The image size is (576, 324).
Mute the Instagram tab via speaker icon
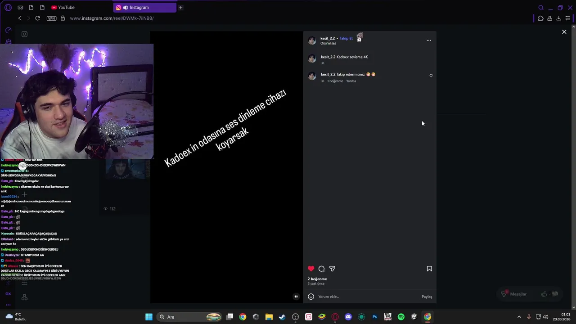pyautogui.click(x=125, y=7)
